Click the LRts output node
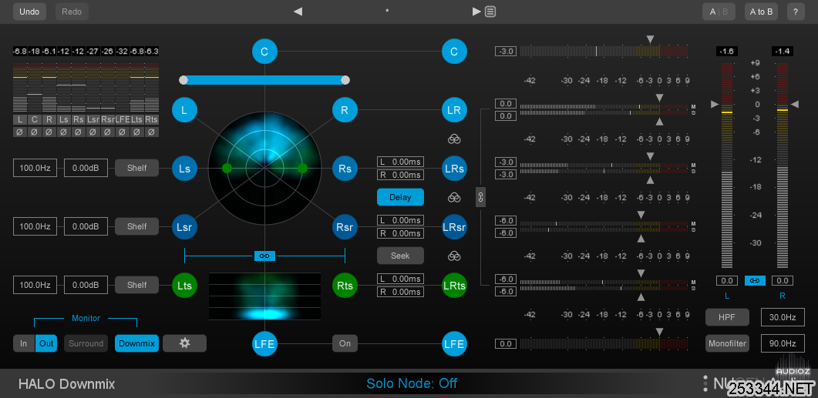This screenshot has height=398, width=818. [x=454, y=286]
